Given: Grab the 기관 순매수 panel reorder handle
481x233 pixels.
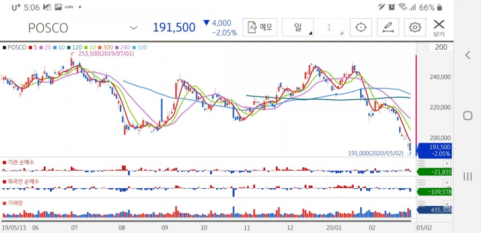Looking at the screenshot, I should pos(422,163).
